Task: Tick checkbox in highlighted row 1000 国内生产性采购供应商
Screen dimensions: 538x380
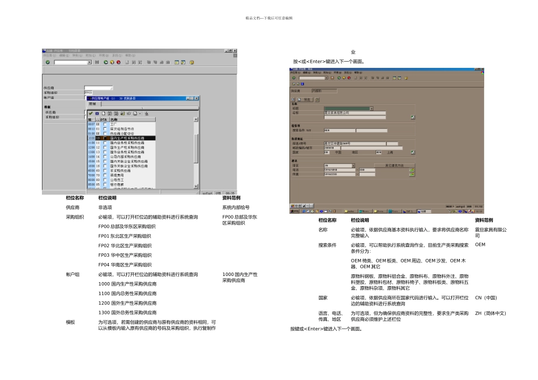Action: coord(105,138)
